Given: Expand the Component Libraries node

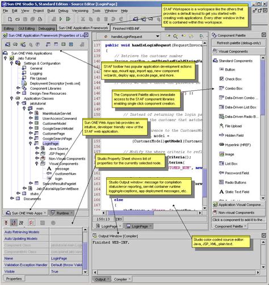Looking at the screenshot, I should tap(18, 88).
